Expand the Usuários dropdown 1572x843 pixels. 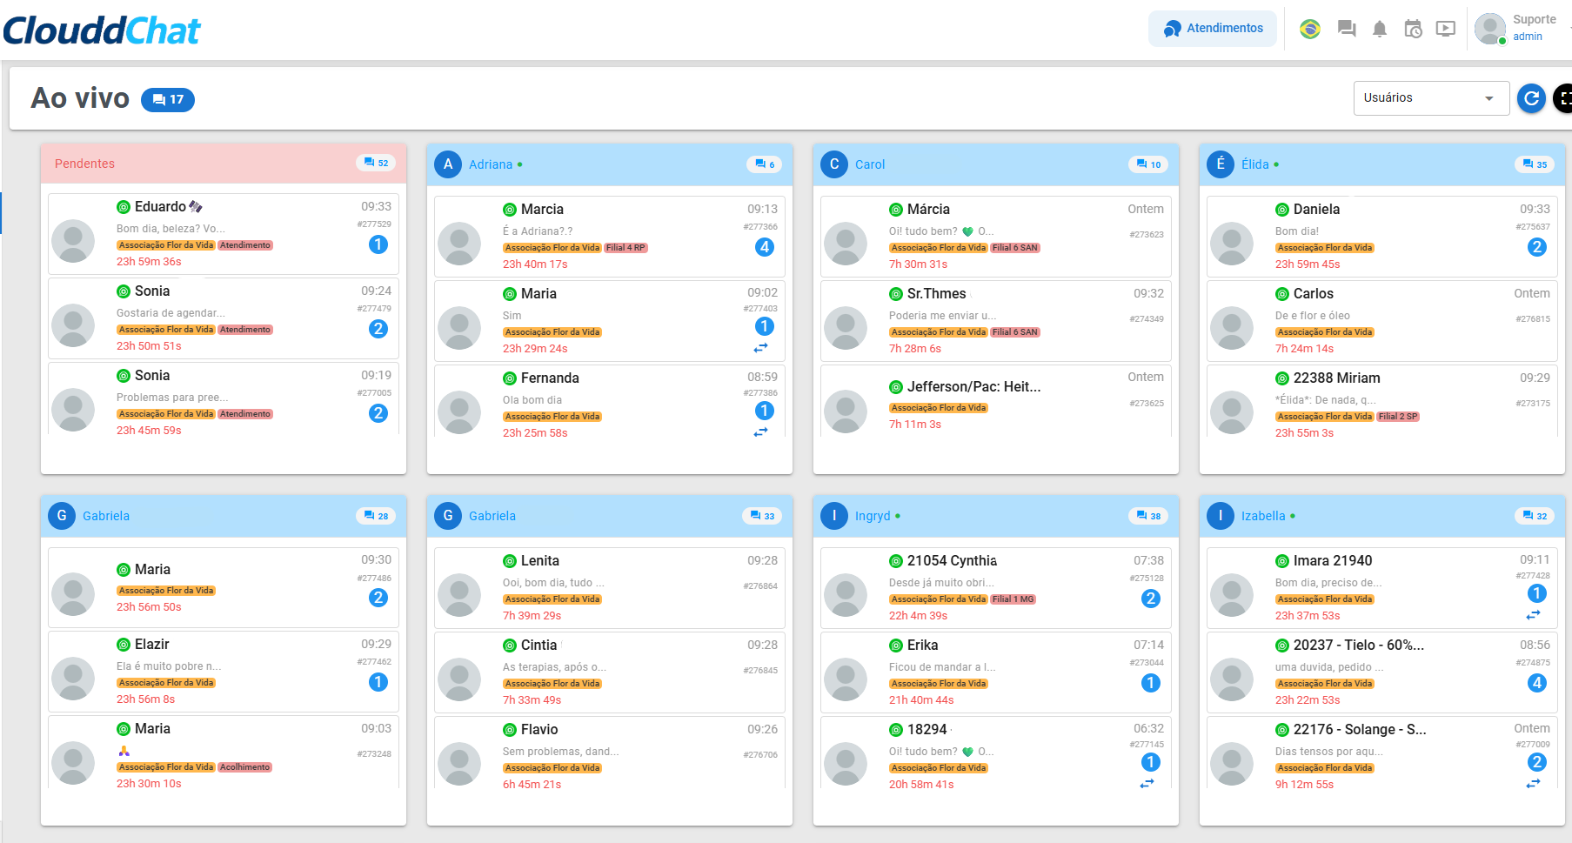click(x=1429, y=98)
